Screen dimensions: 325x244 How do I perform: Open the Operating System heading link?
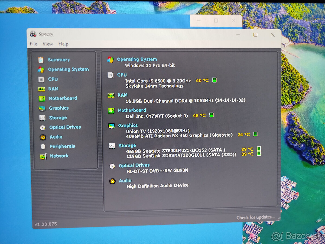point(137,59)
